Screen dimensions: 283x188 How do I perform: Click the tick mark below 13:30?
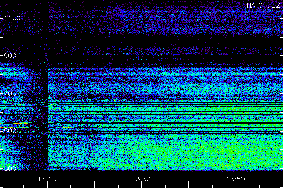141,185
